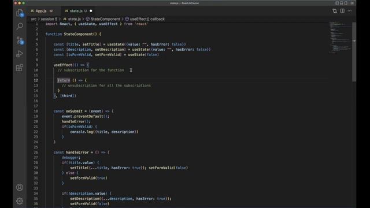Open the Manage gear menu
This screenshot has width=370, height=208.
click(x=20, y=201)
